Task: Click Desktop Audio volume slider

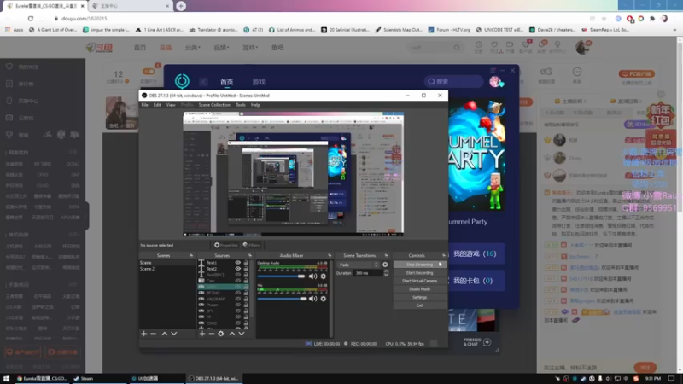Action: (282, 276)
